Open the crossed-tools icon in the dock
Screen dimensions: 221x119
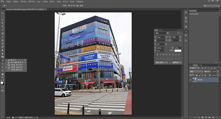click(186, 41)
